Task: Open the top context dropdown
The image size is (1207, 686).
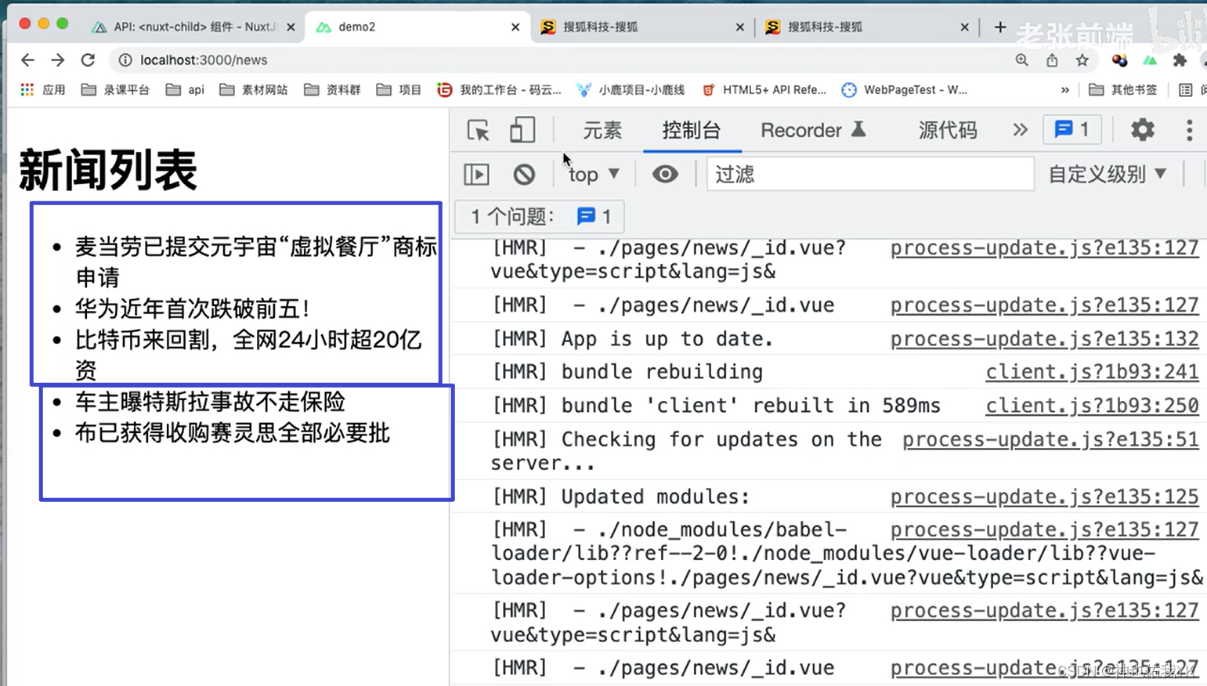Action: point(594,174)
